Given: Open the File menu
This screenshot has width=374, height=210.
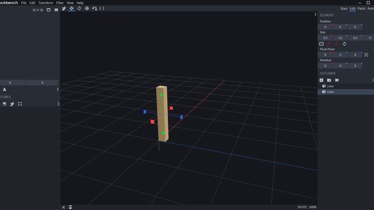Looking at the screenshot, I should tap(23, 3).
